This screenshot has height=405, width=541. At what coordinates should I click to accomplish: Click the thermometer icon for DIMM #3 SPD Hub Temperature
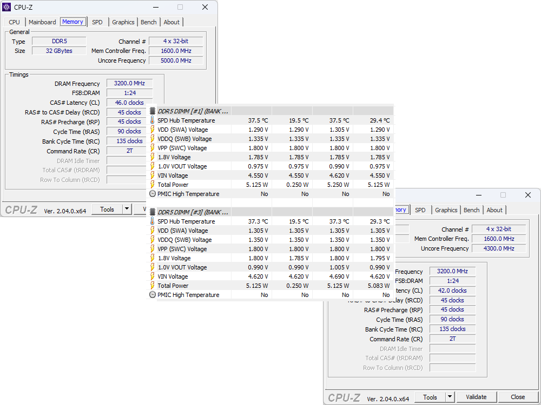(x=153, y=221)
